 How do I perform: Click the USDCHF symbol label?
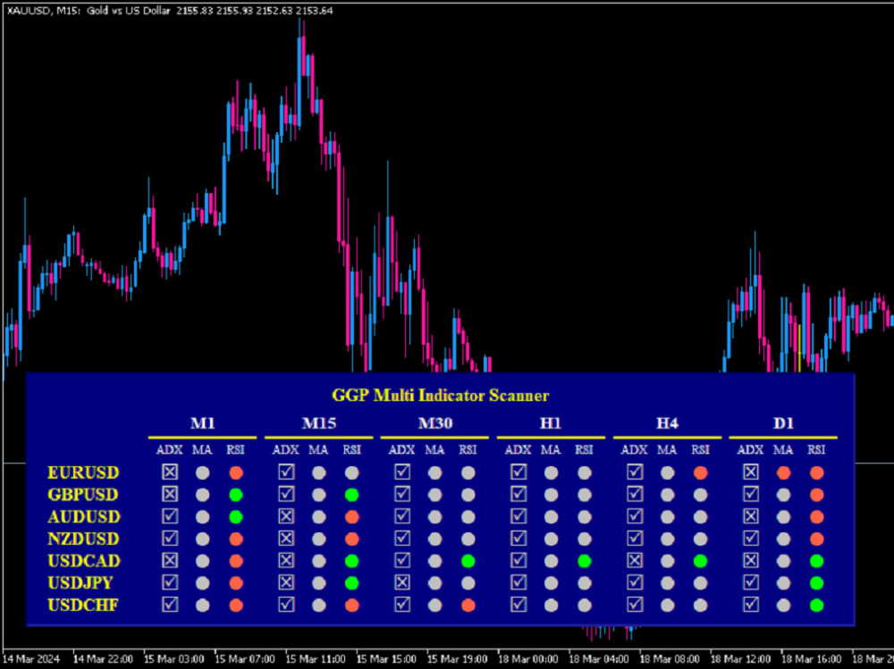82,606
